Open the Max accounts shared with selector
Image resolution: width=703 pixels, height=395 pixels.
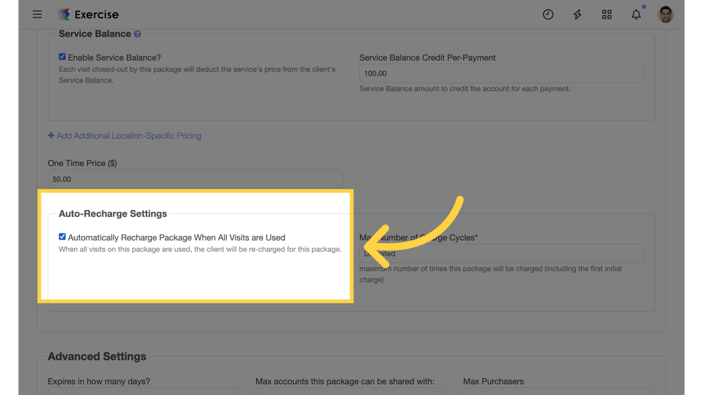[351, 393]
